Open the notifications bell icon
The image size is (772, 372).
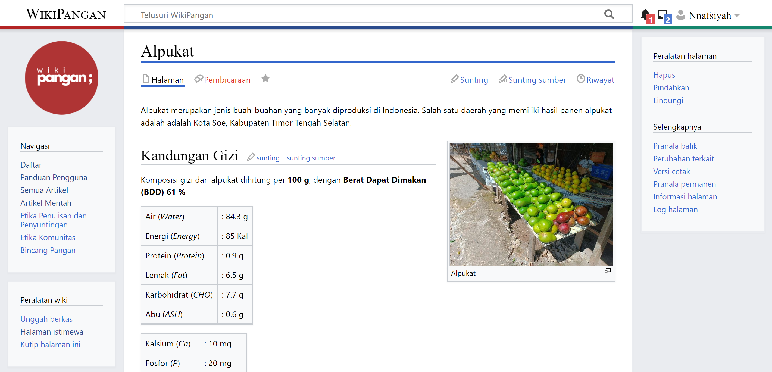click(645, 14)
